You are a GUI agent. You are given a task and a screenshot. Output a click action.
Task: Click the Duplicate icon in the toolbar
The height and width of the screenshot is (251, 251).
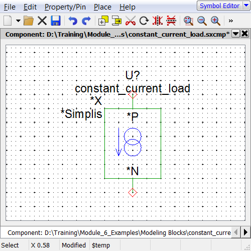click(x=103, y=21)
